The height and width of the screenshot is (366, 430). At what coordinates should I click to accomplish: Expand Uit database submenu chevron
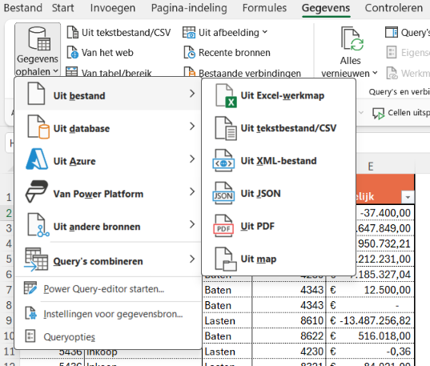tap(192, 127)
